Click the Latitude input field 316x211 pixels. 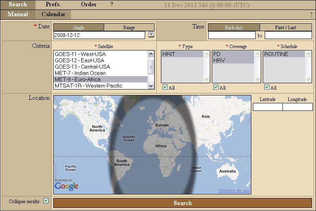[x=267, y=107]
